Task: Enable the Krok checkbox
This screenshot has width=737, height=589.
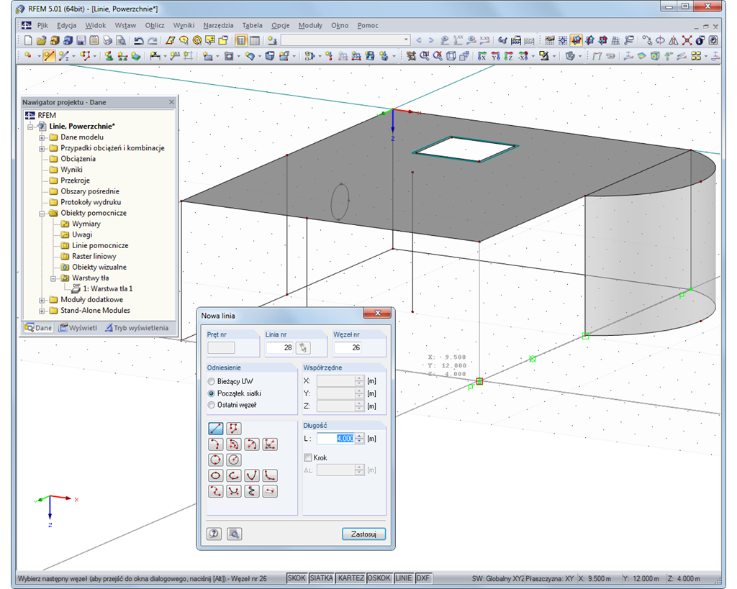Action: (x=308, y=457)
